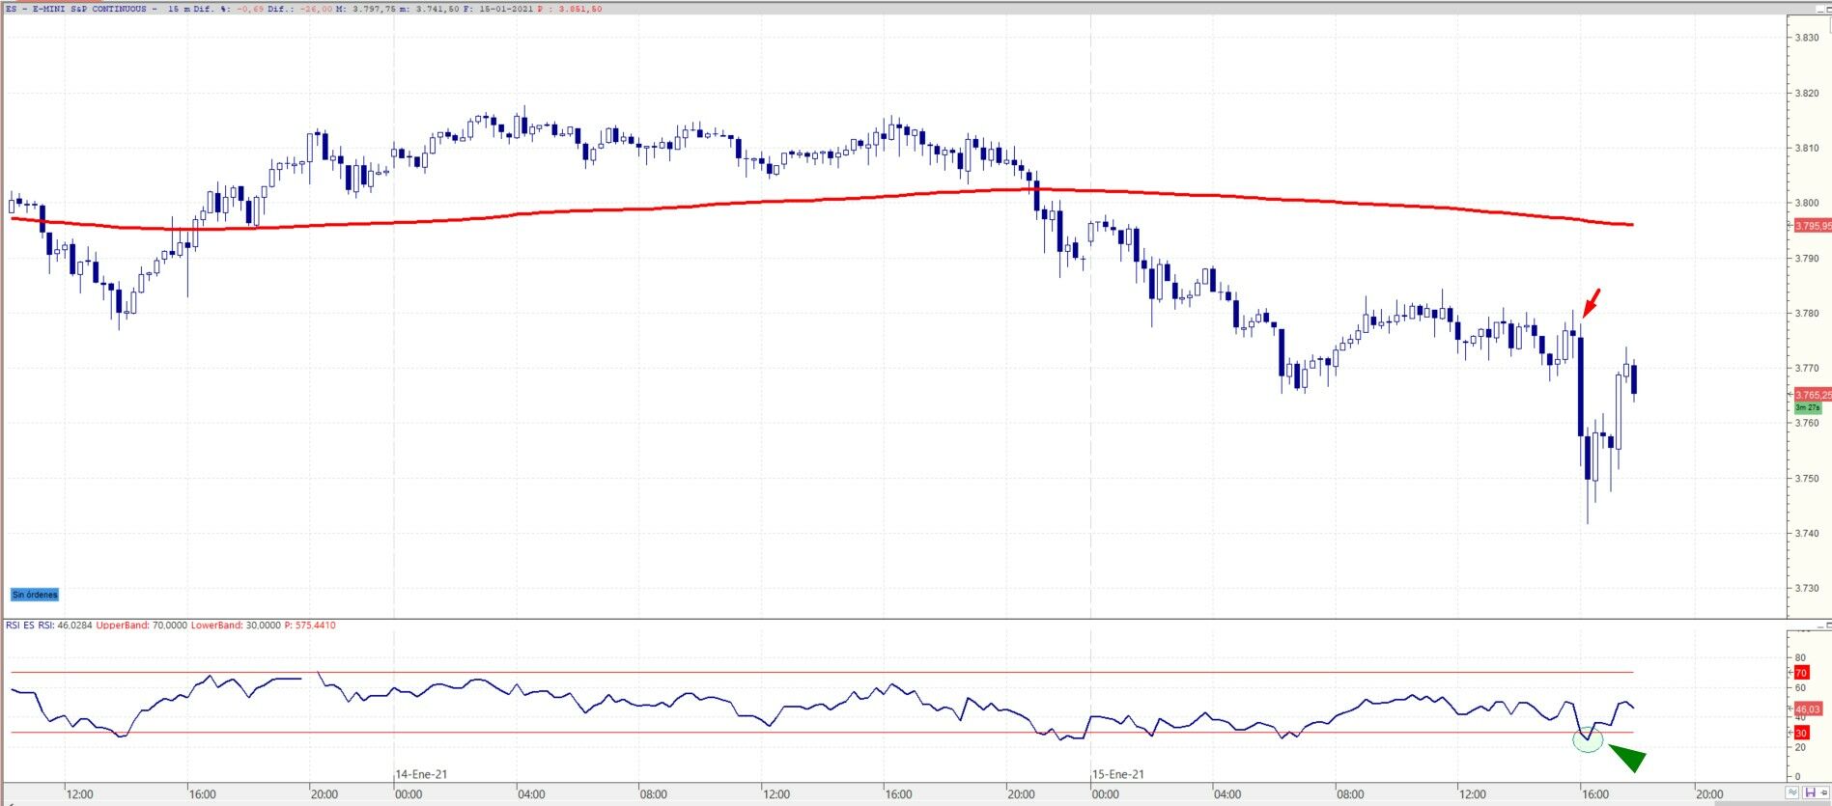Click the red 30 lower band tag
The image size is (1832, 806).
point(1800,733)
